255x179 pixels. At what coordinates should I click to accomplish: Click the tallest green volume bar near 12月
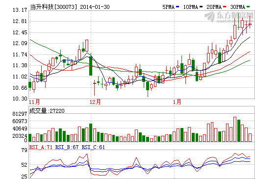[91, 132]
